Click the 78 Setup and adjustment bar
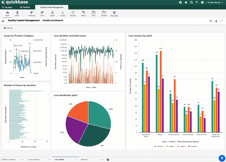 click(x=212, y=107)
